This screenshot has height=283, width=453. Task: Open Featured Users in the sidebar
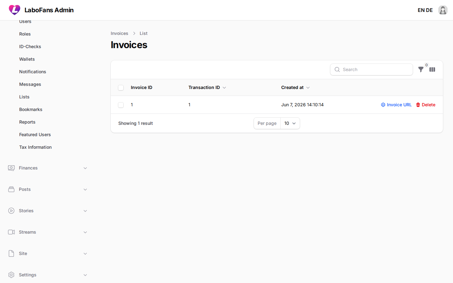(35, 135)
